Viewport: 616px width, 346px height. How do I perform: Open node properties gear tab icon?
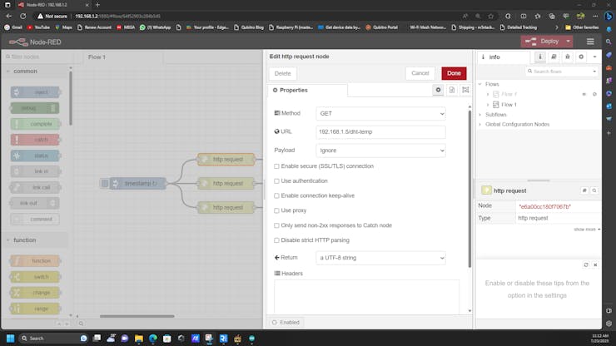[438, 90]
